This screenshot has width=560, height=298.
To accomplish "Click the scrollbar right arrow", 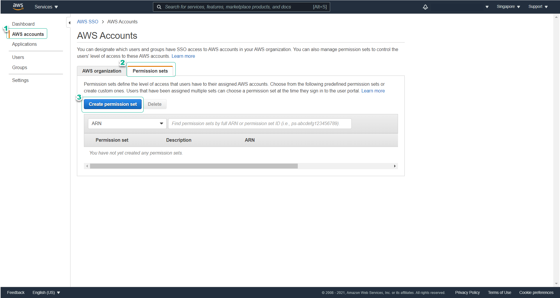I will click(395, 166).
